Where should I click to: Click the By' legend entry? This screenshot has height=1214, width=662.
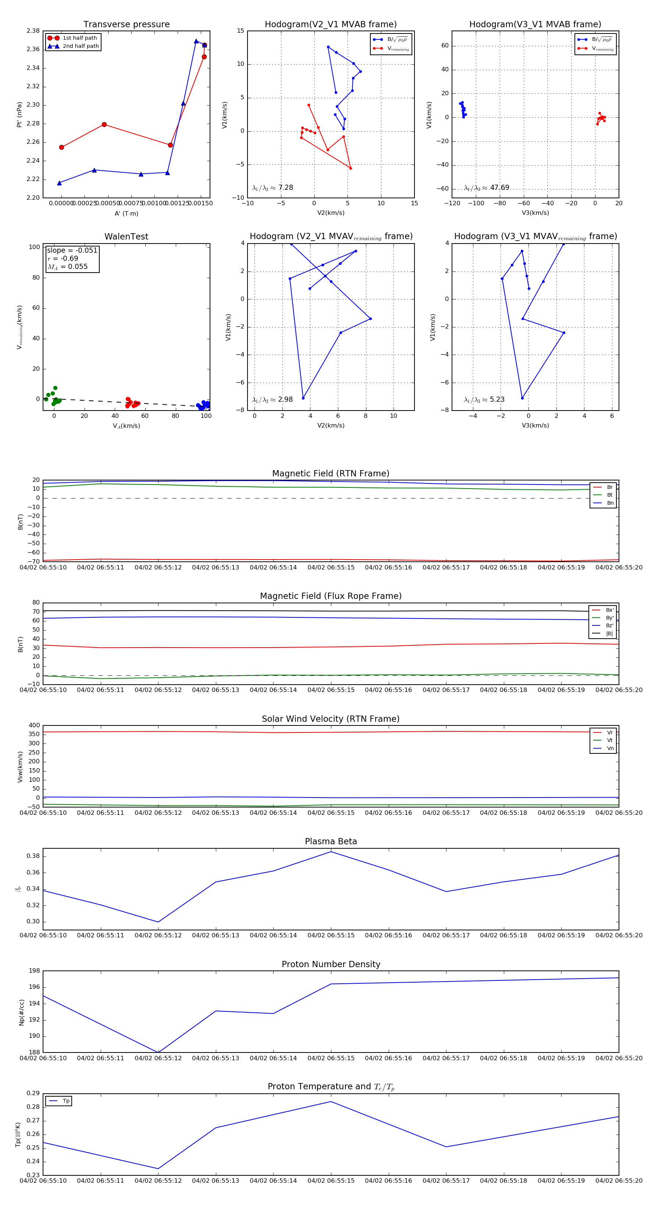tap(603, 618)
